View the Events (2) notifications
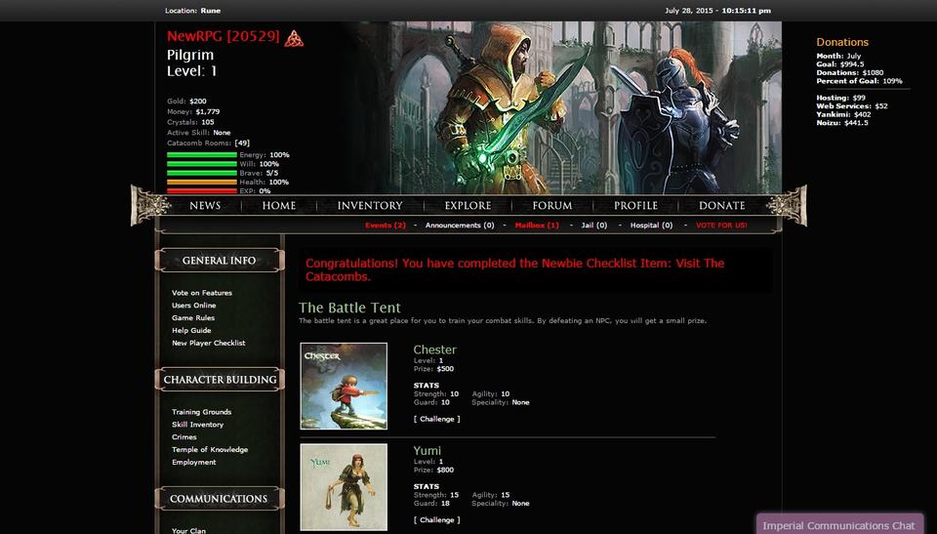Image resolution: width=937 pixels, height=534 pixels. point(386,226)
